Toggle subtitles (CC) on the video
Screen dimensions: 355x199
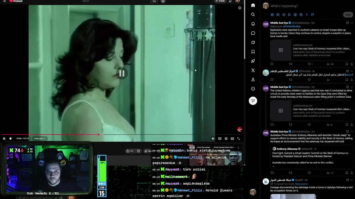[220, 138]
